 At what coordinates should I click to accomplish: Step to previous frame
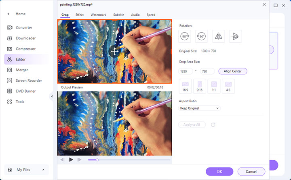pos(62,159)
